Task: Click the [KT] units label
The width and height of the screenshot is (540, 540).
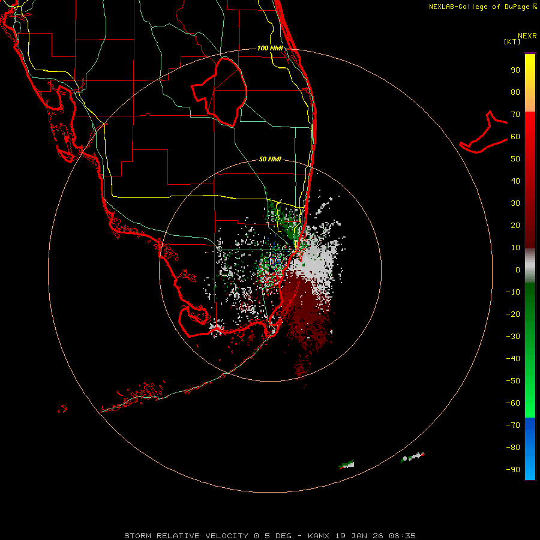Action: point(512,41)
